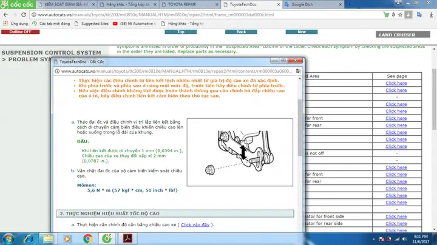This screenshot has width=437, height=245.
Task: Open Adobe Reader from taskbar
Action: coord(127,238)
